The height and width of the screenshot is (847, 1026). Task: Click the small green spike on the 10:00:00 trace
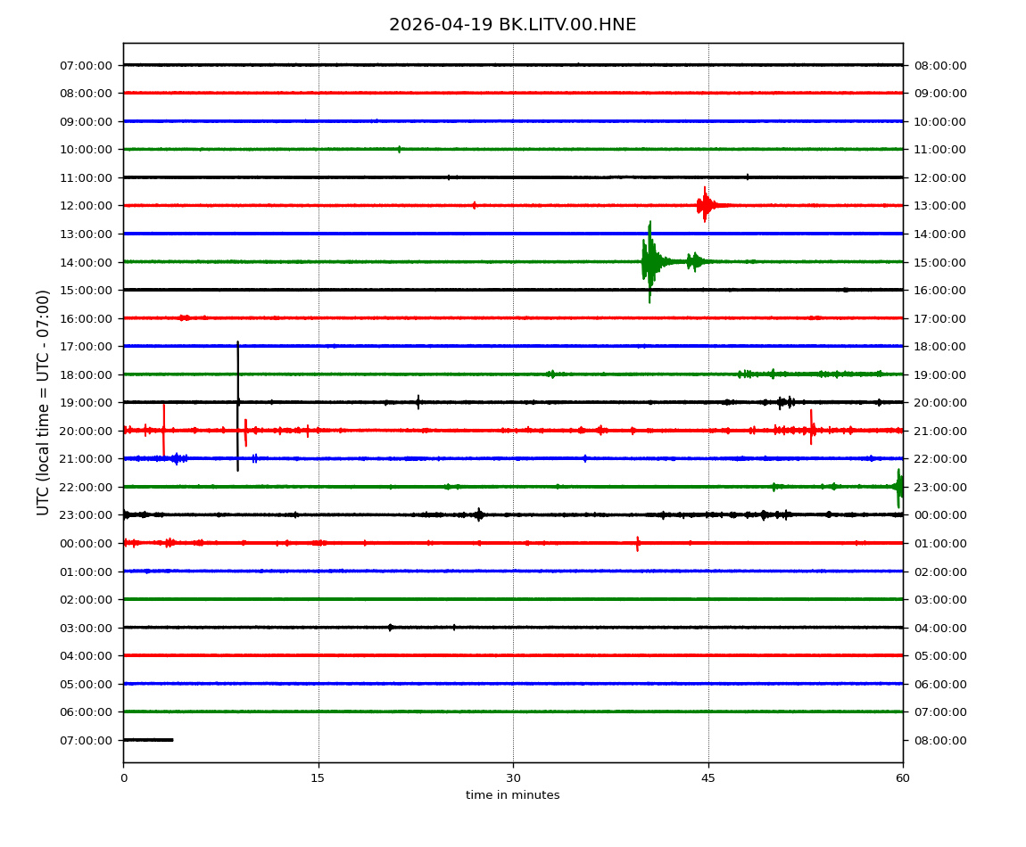tap(399, 149)
